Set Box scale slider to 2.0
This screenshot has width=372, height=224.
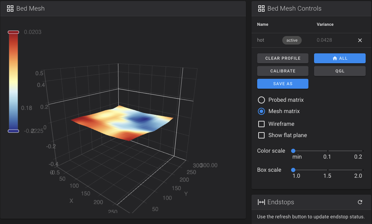pyautogui.click(x=362, y=170)
